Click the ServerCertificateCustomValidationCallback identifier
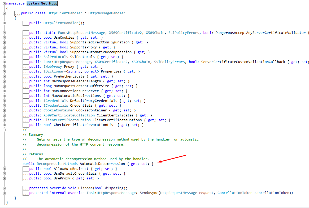The width and height of the screenshot is (309, 208). click(x=243, y=62)
